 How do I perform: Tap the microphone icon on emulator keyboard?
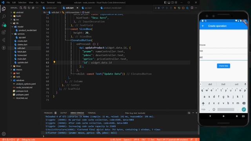pyautogui.click(x=245, y=84)
